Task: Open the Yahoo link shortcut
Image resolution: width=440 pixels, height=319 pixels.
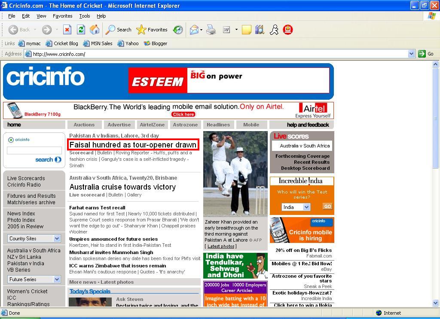Action: click(x=128, y=43)
